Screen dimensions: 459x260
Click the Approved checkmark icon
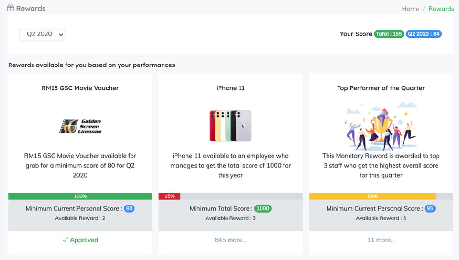(x=65, y=240)
